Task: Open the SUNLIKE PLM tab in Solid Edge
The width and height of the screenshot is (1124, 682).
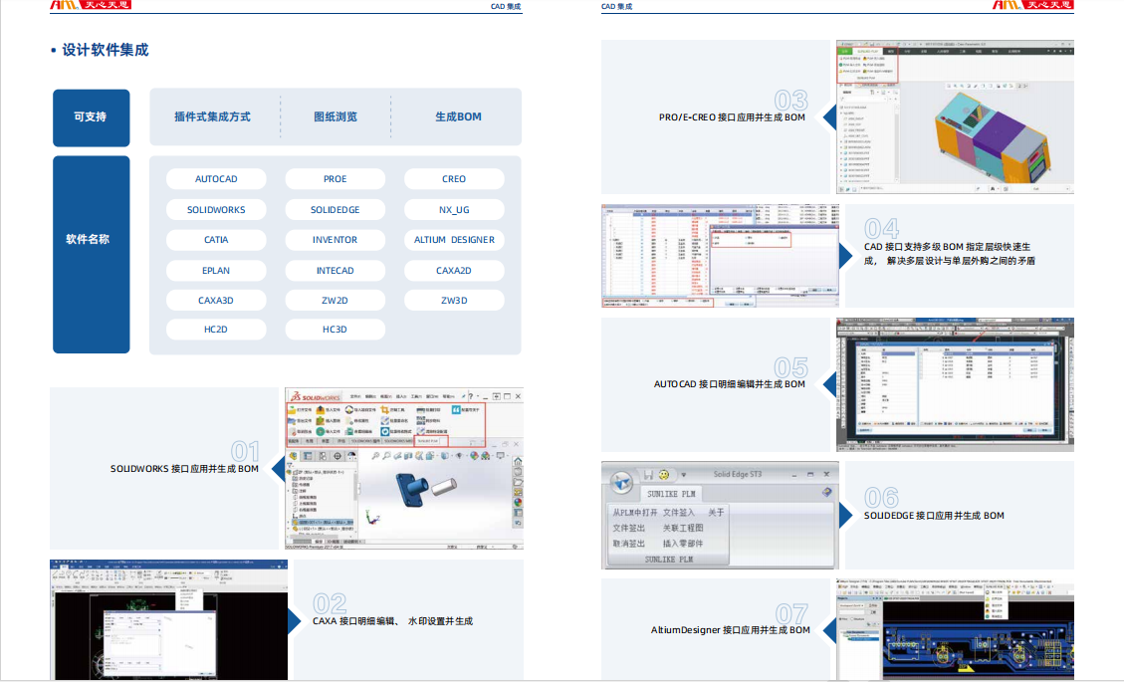Action: pyautogui.click(x=673, y=493)
